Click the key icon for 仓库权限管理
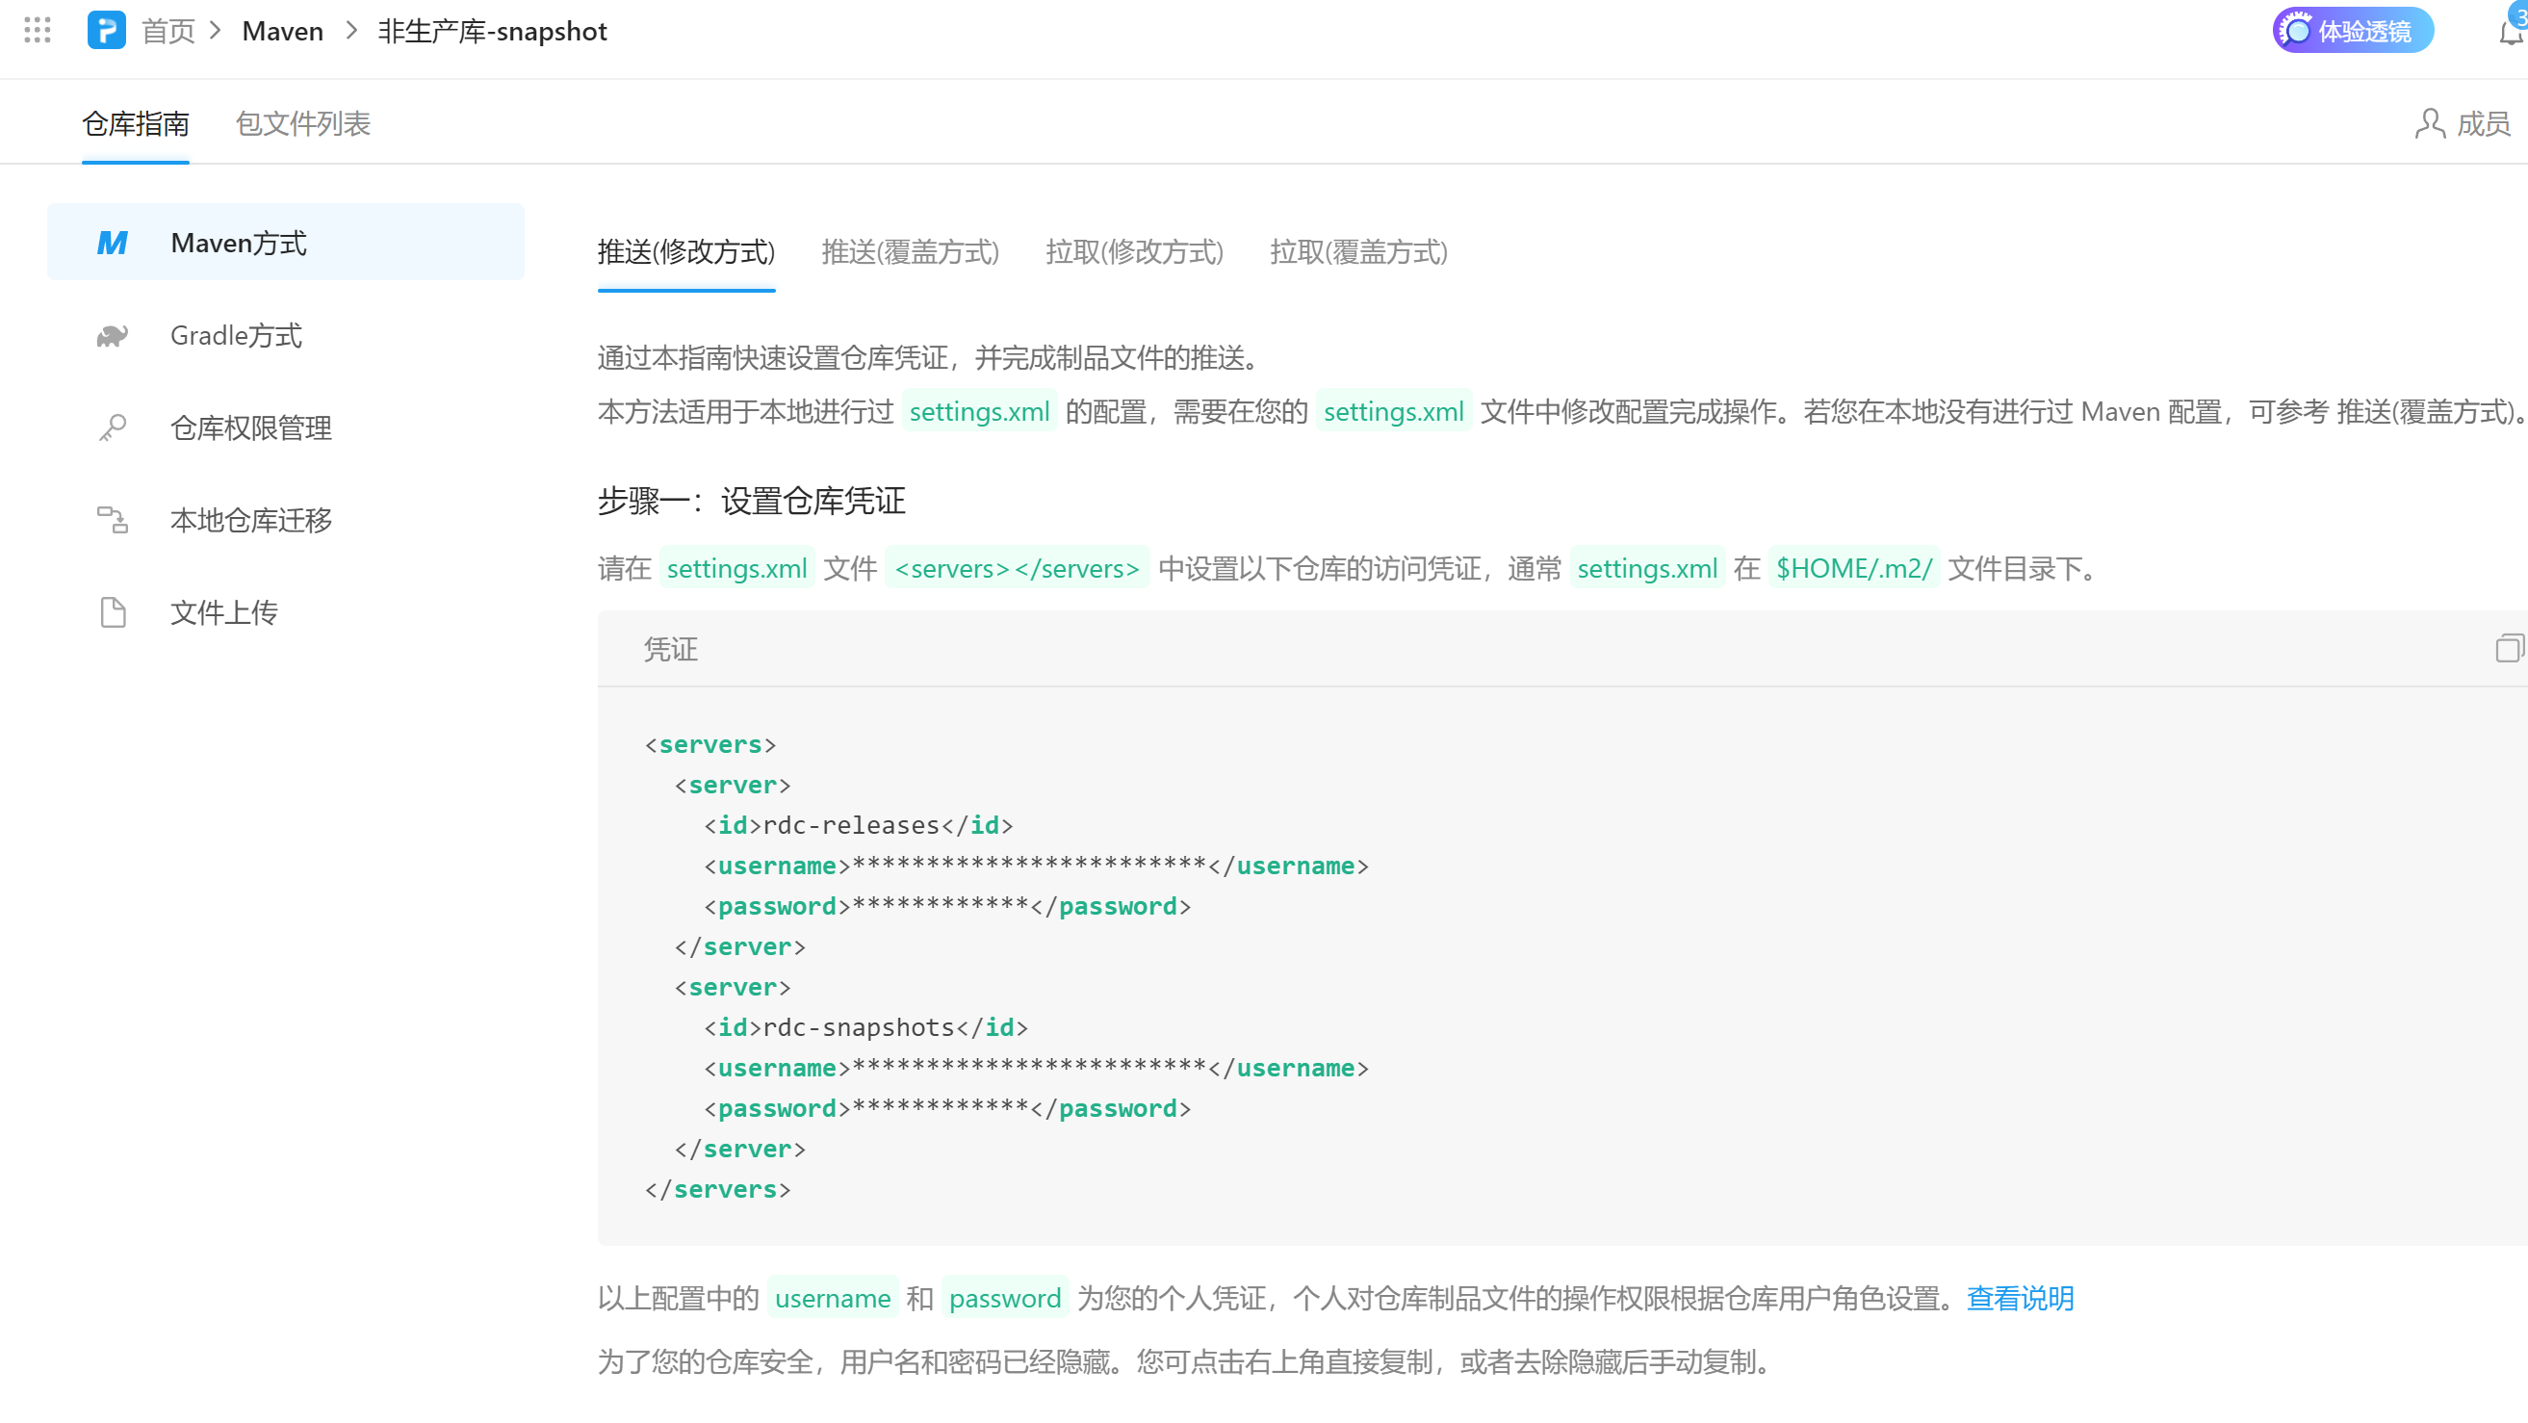This screenshot has width=2528, height=1423. pos(112,427)
